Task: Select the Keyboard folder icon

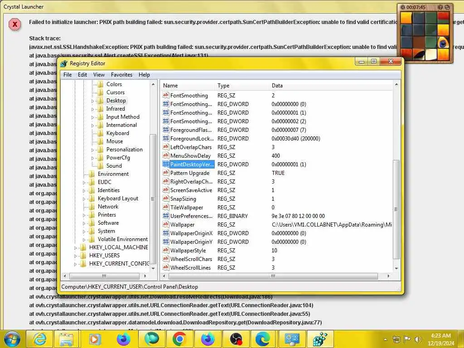Action: [101, 133]
